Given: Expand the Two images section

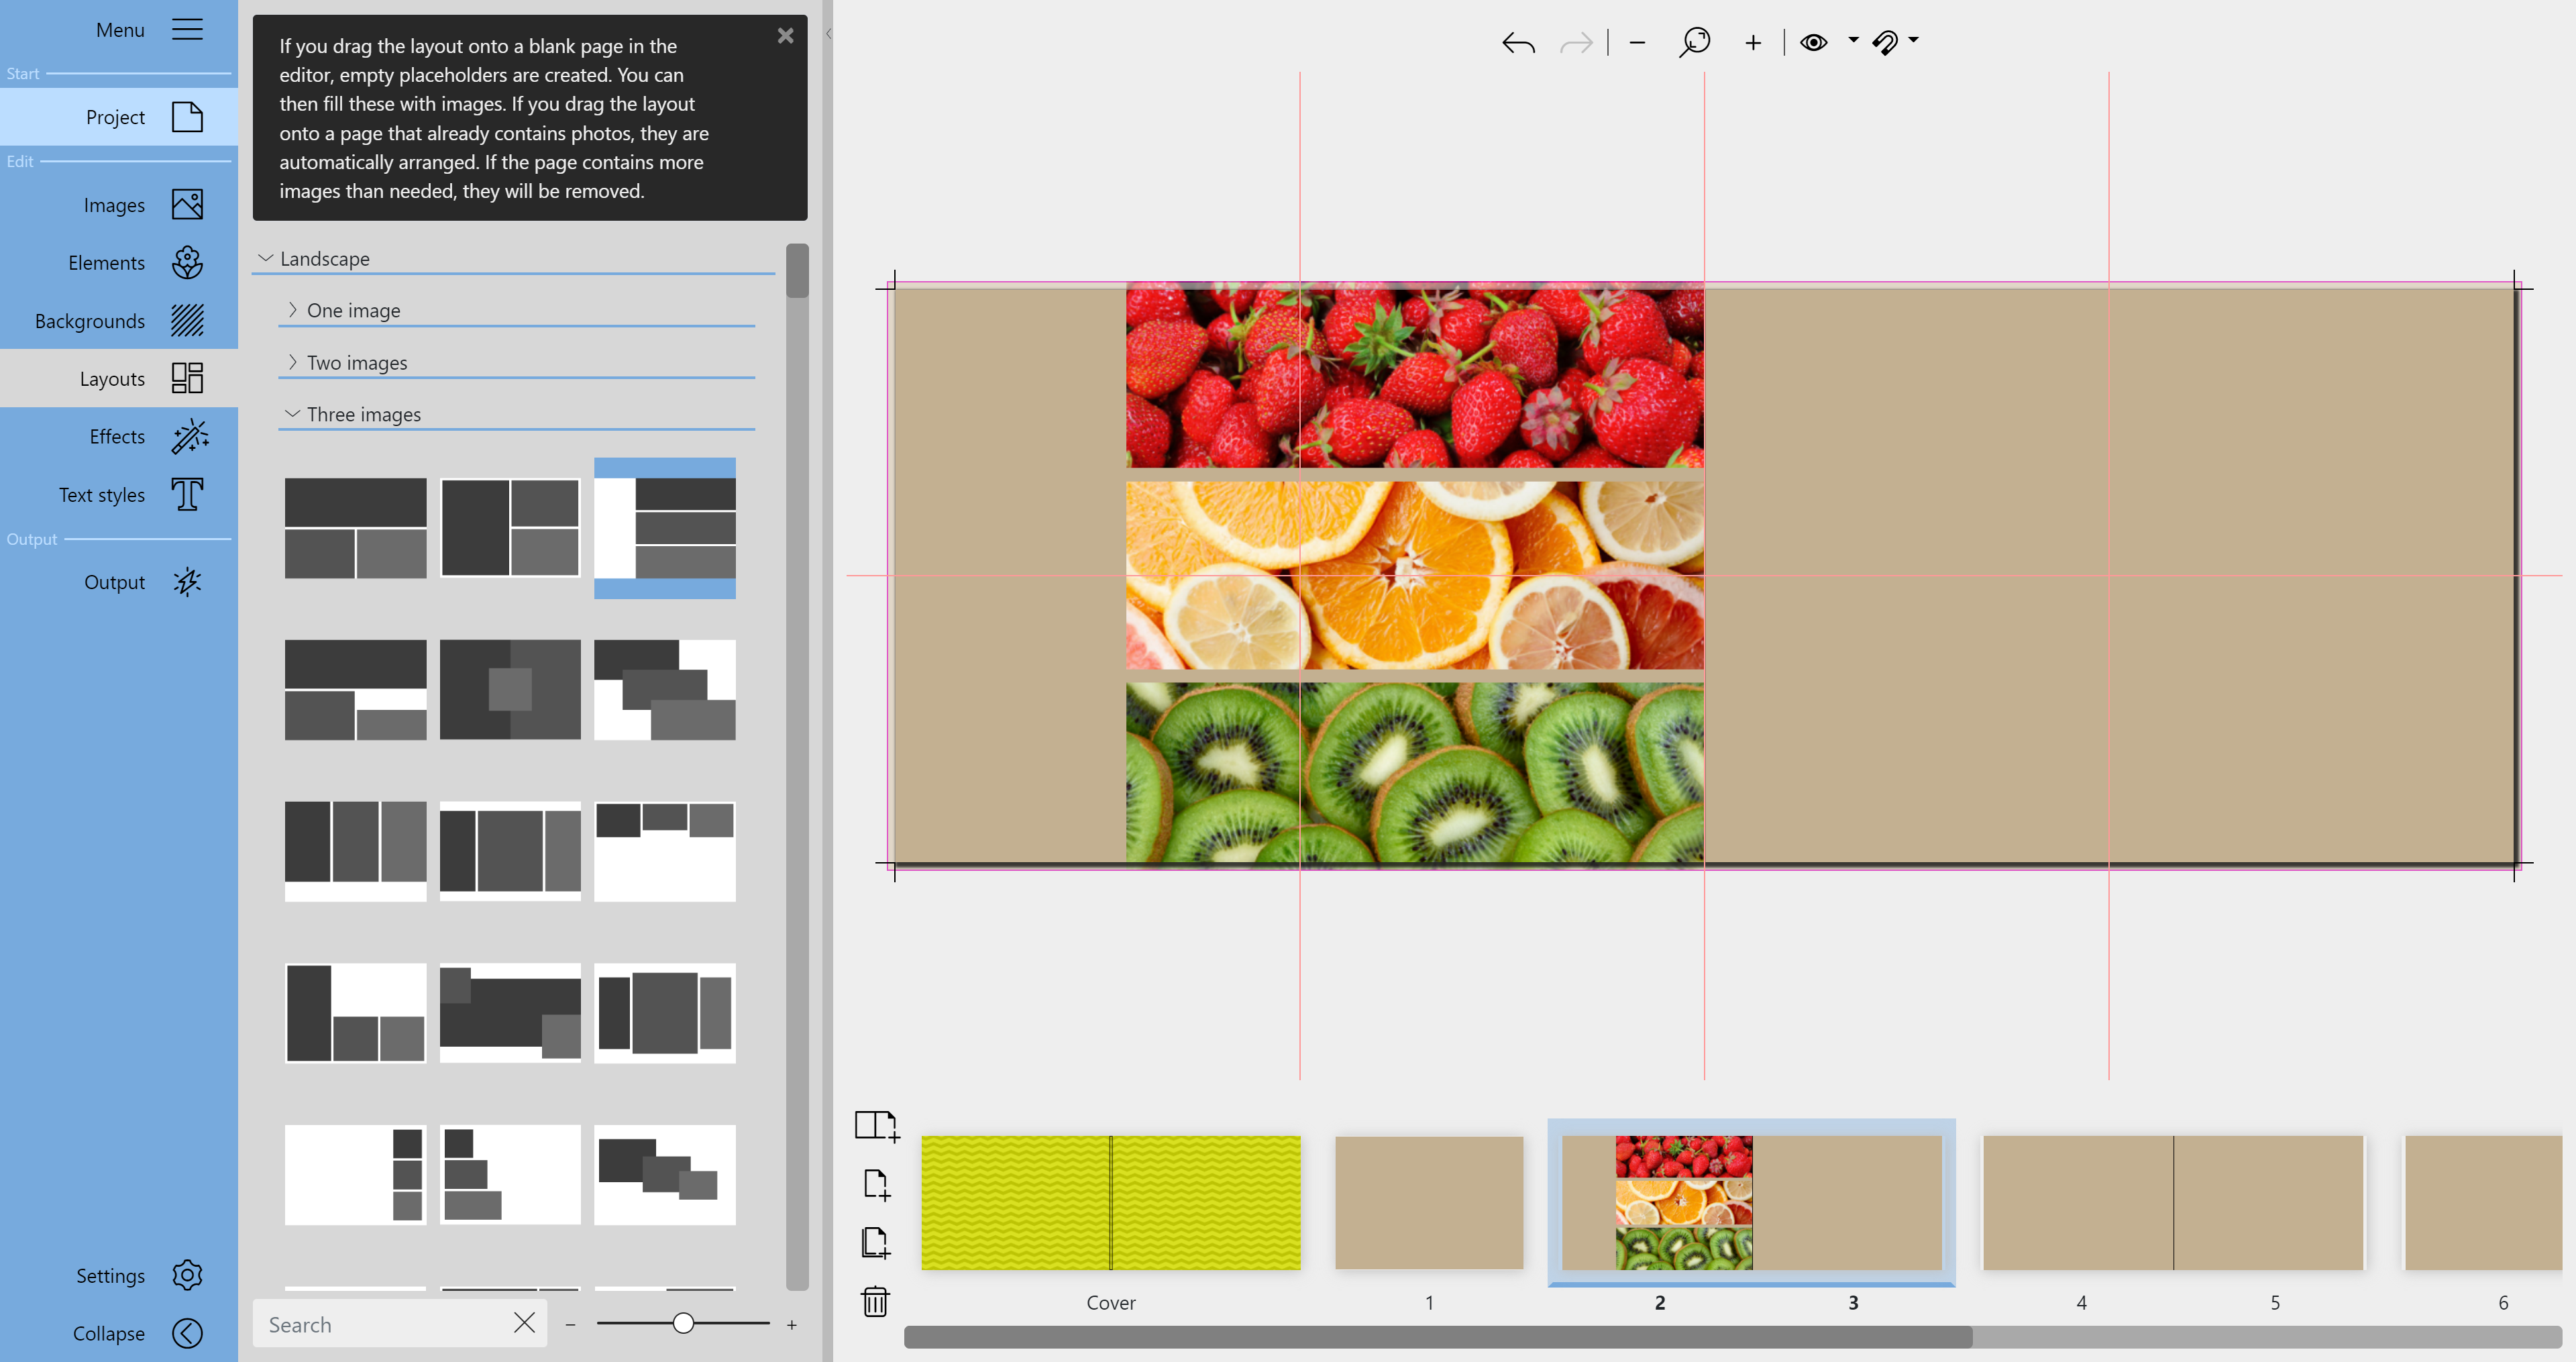Looking at the screenshot, I should [x=357, y=363].
